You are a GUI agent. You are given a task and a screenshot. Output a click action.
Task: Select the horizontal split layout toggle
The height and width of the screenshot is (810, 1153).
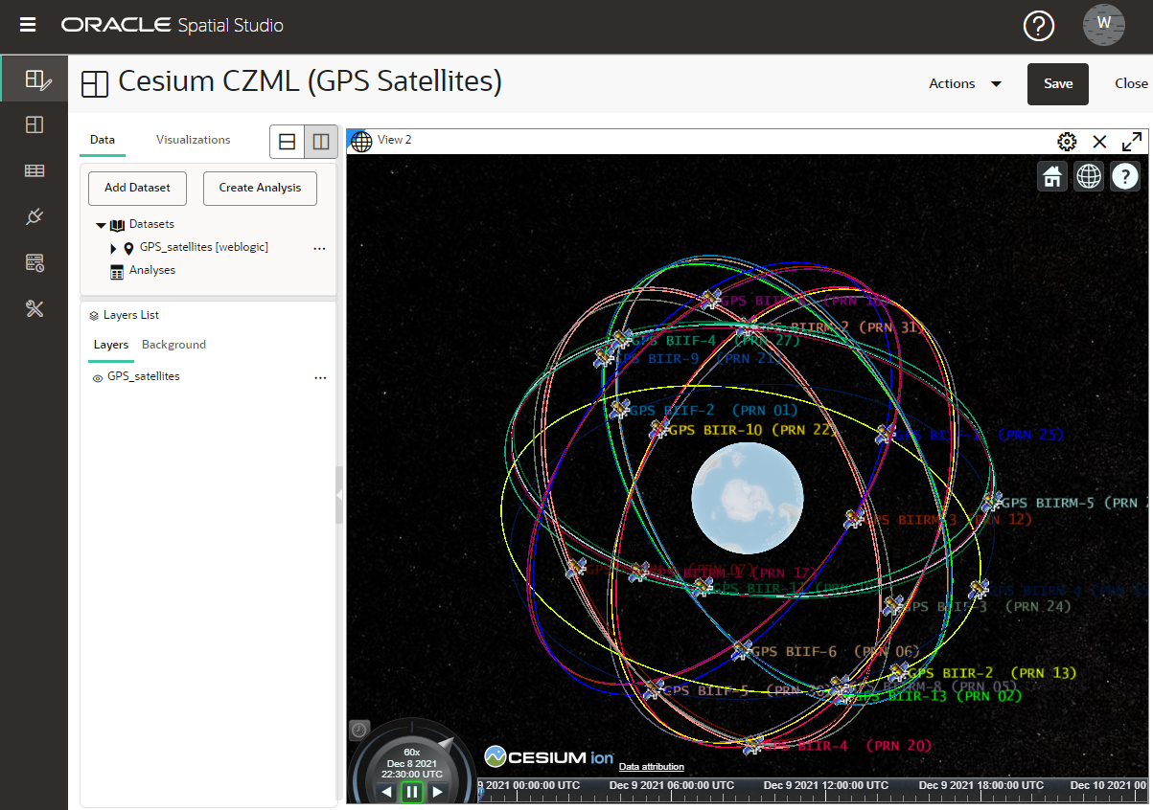point(287,141)
